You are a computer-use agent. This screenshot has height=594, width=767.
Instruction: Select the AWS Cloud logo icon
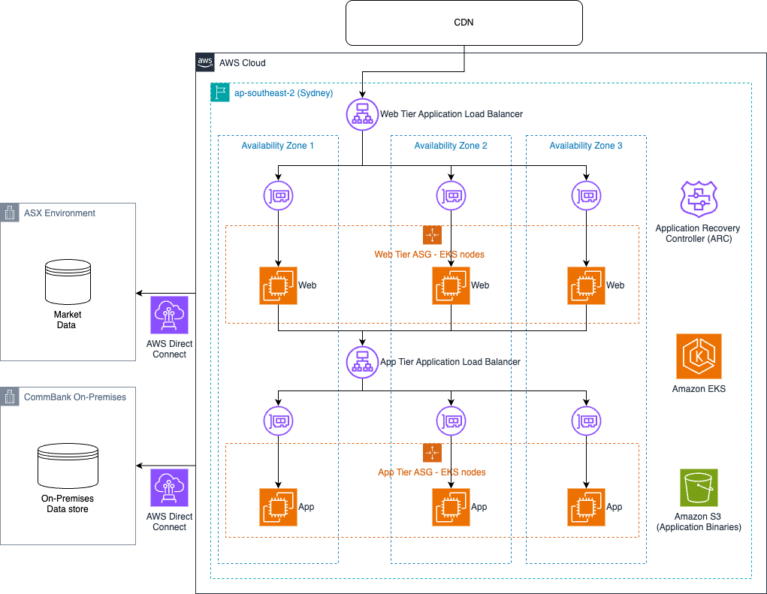coord(205,62)
